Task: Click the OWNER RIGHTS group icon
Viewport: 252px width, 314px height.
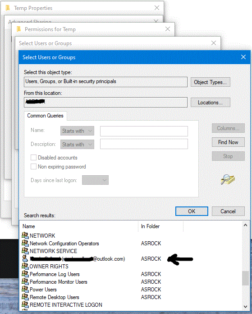Action: pos(25,266)
